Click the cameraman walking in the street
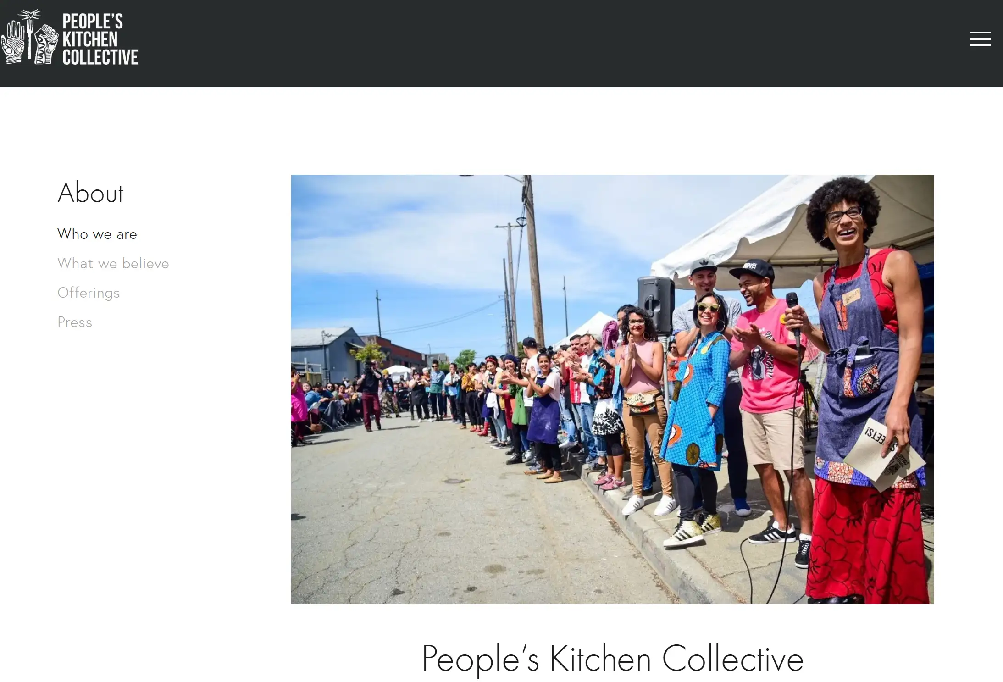The height and width of the screenshot is (682, 1003). click(x=371, y=395)
